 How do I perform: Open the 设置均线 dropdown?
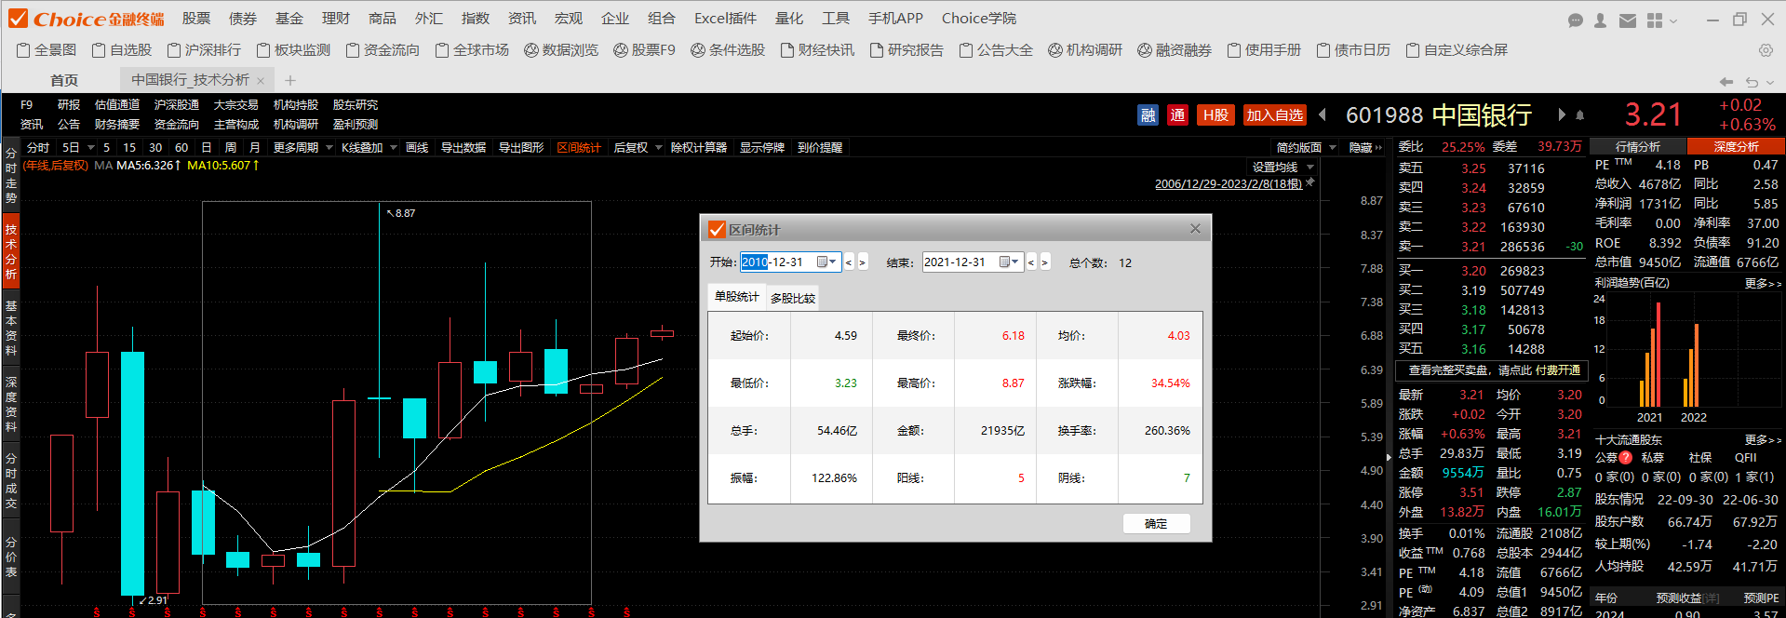pyautogui.click(x=1310, y=168)
